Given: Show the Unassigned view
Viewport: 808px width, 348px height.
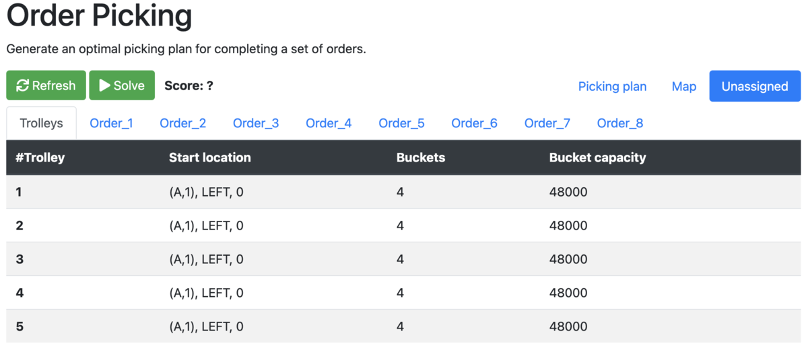Looking at the screenshot, I should 755,86.
